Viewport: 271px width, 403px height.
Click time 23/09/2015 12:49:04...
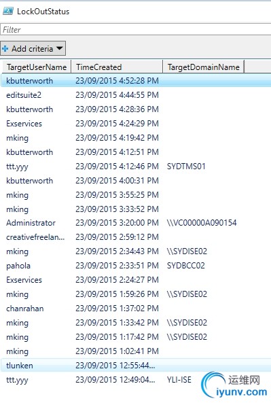click(115, 380)
